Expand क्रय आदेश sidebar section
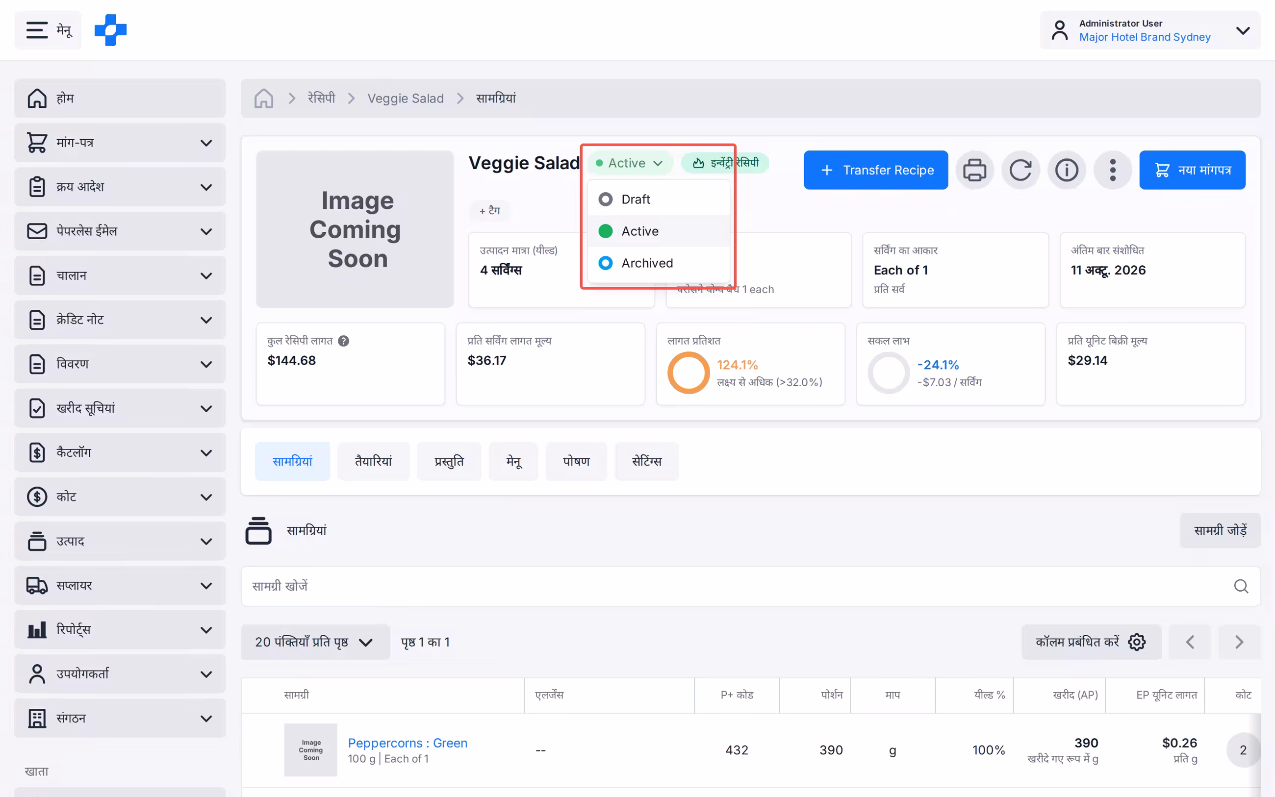Viewport: 1275px width, 797px height. coord(120,187)
